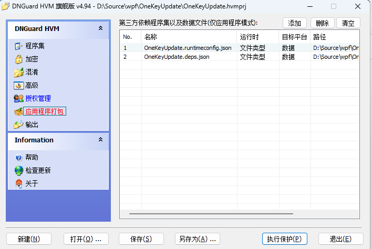
Task: Open the 输出 output page
Action: coord(32,124)
